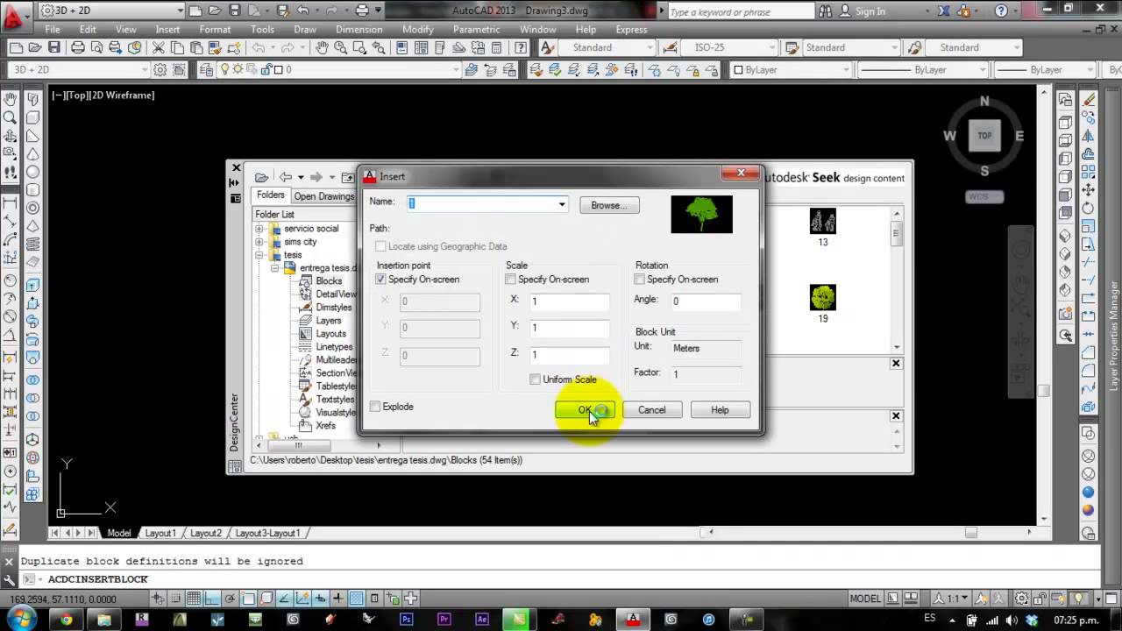Open the Parametric menu
This screenshot has height=631, width=1122.
[x=476, y=29]
